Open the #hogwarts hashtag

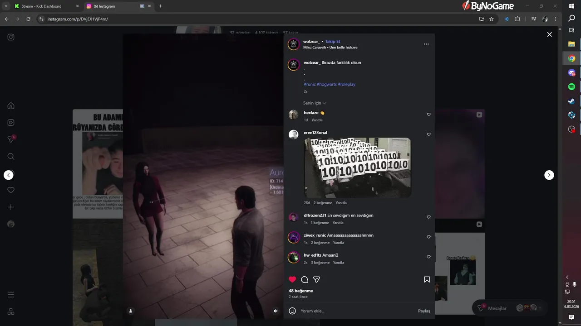327,84
